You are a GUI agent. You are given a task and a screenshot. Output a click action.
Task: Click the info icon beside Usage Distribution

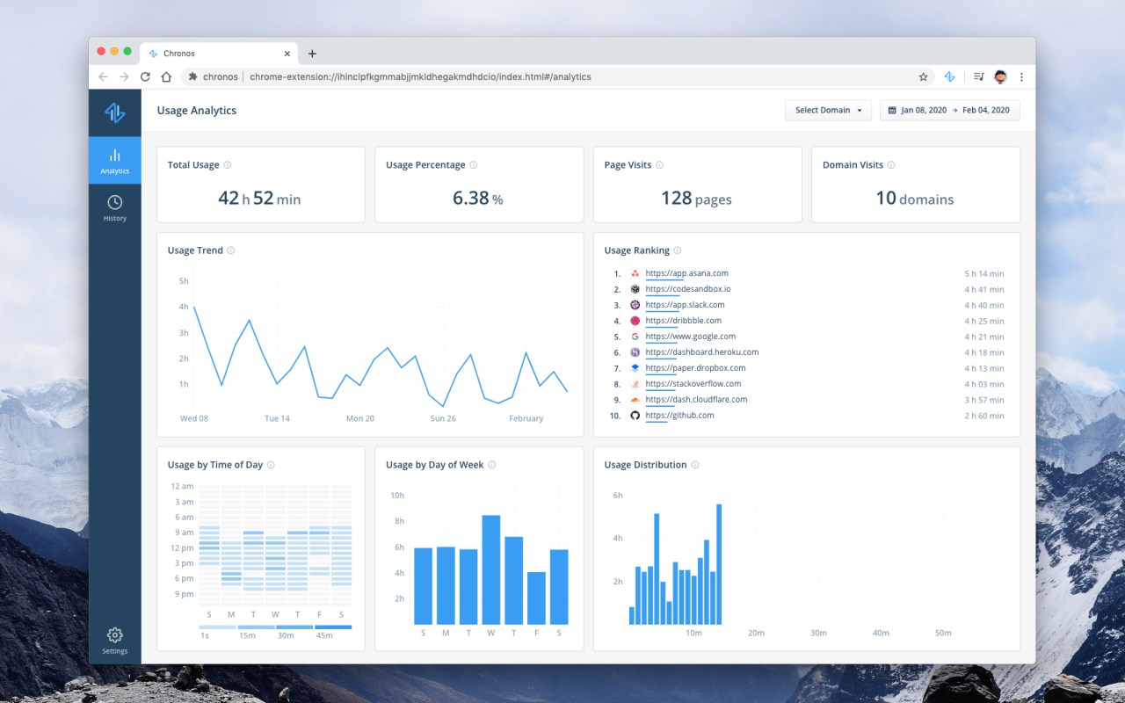coord(695,465)
